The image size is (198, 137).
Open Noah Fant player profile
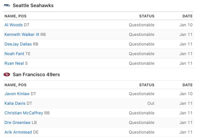pos(14,54)
